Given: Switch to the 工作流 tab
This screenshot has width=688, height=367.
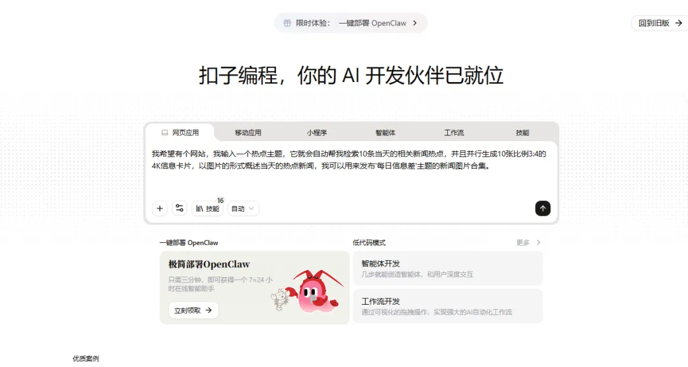Looking at the screenshot, I should point(454,132).
